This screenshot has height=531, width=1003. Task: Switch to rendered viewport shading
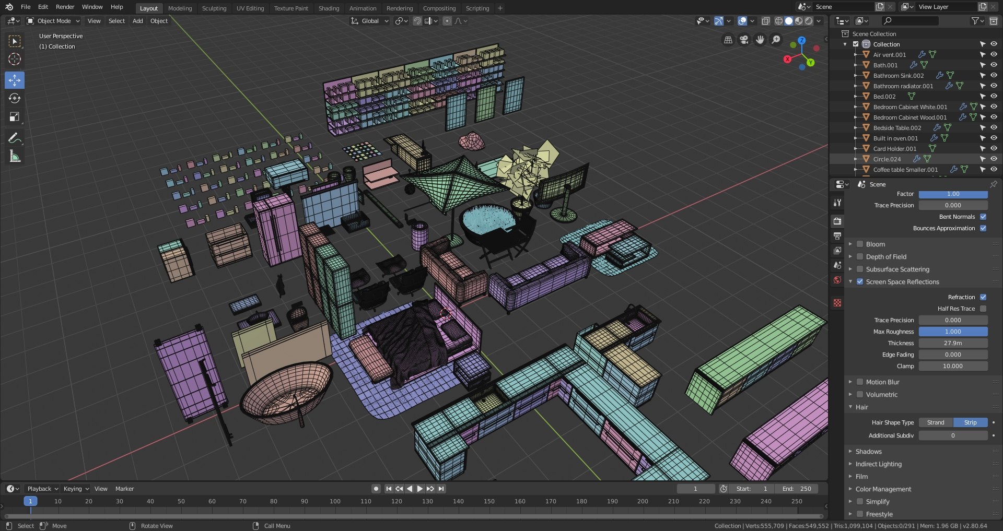point(809,21)
